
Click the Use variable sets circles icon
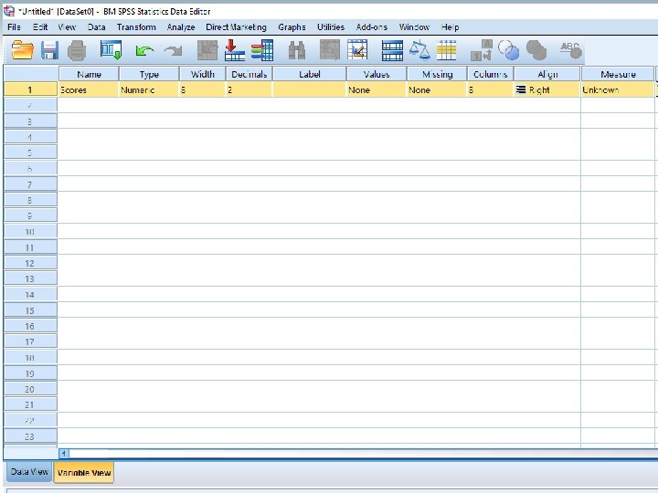point(509,50)
